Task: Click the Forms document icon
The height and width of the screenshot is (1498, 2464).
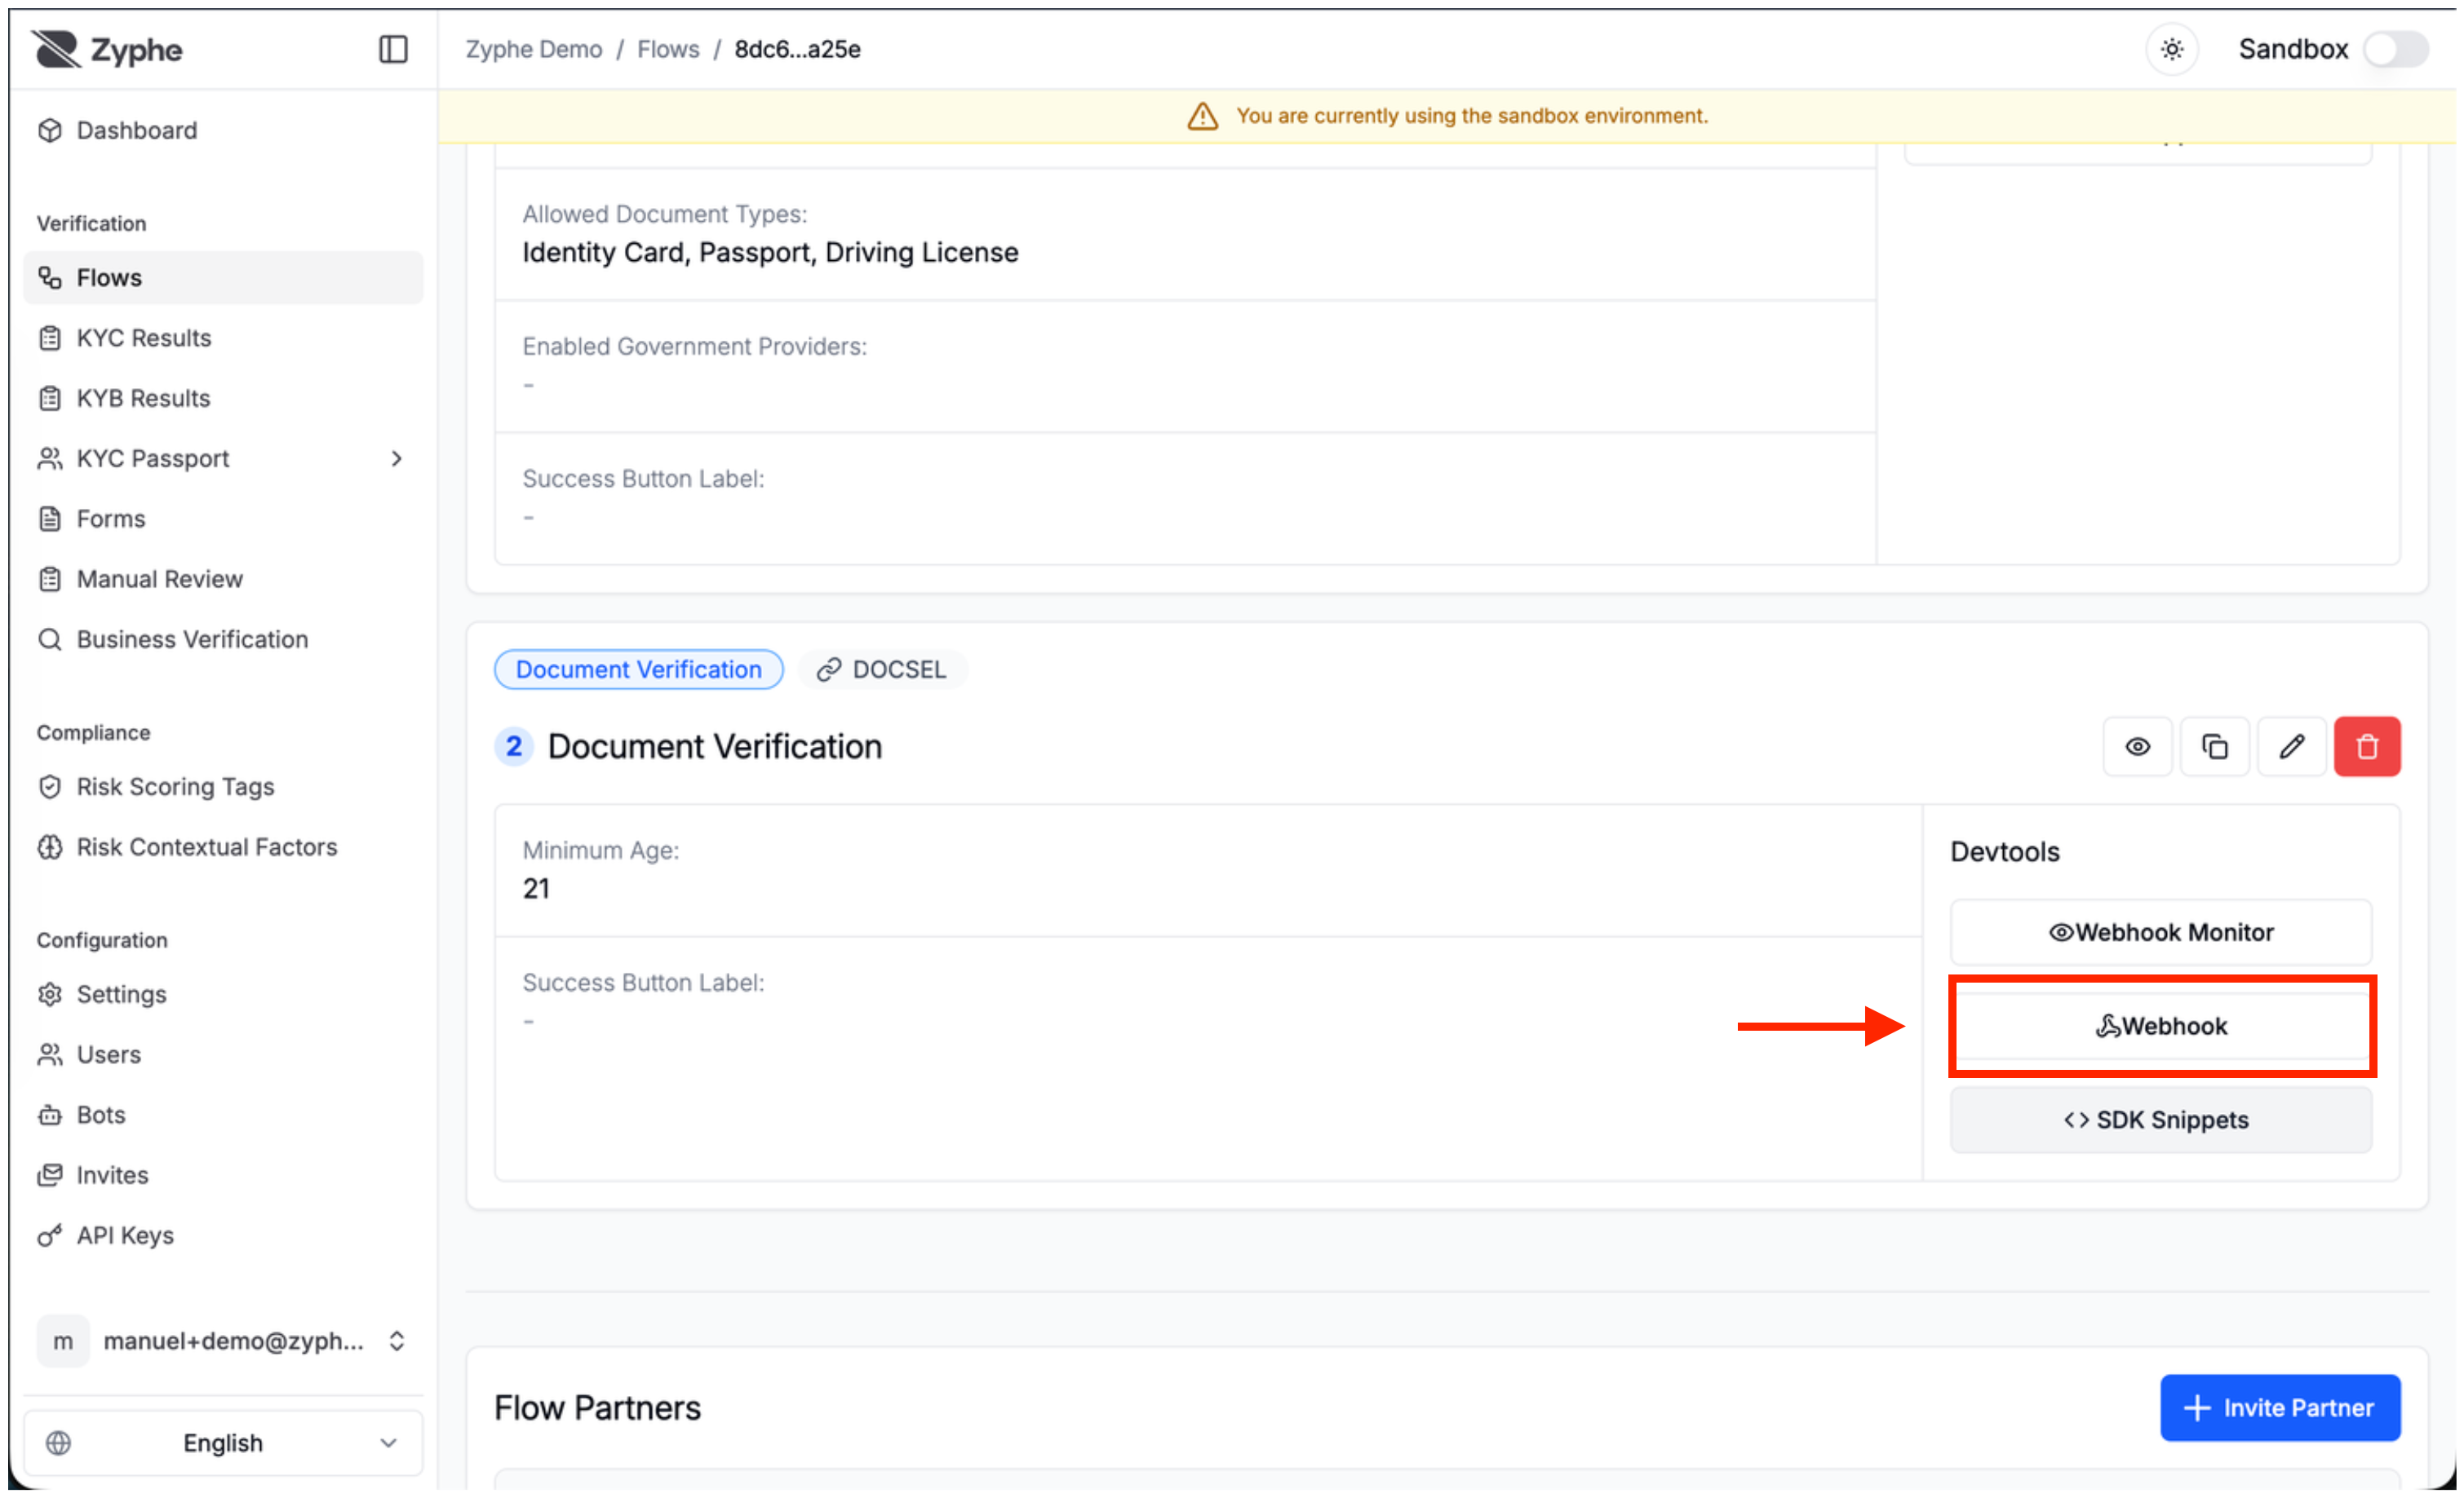Action: (x=50, y=519)
